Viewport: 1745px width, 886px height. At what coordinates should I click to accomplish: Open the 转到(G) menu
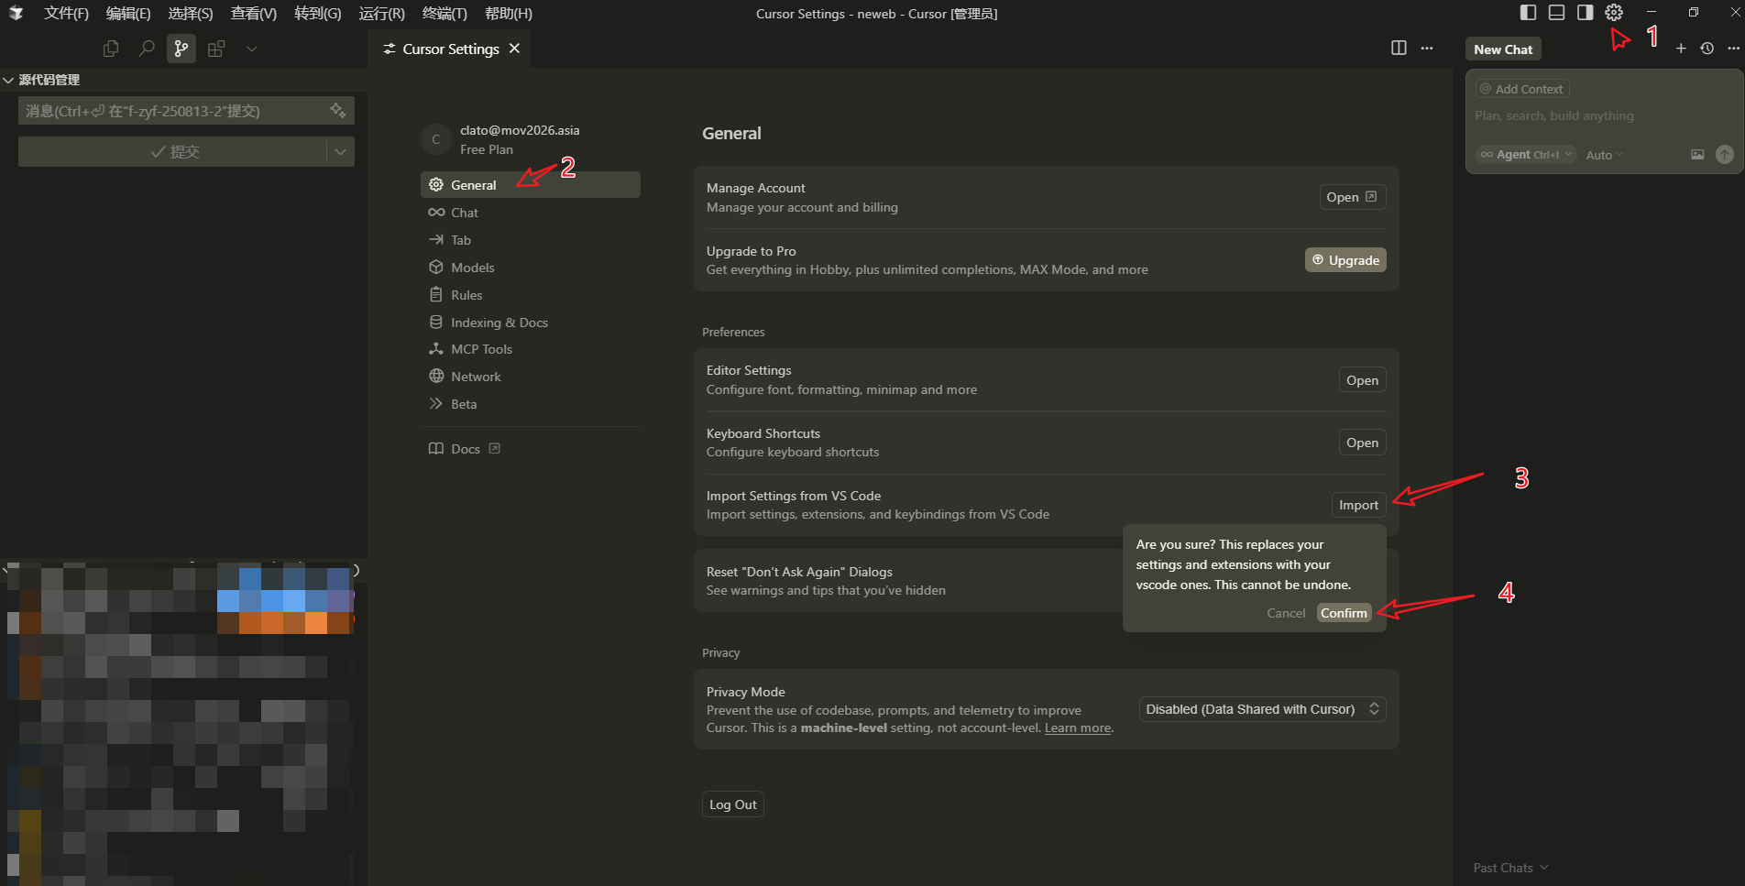coord(318,14)
